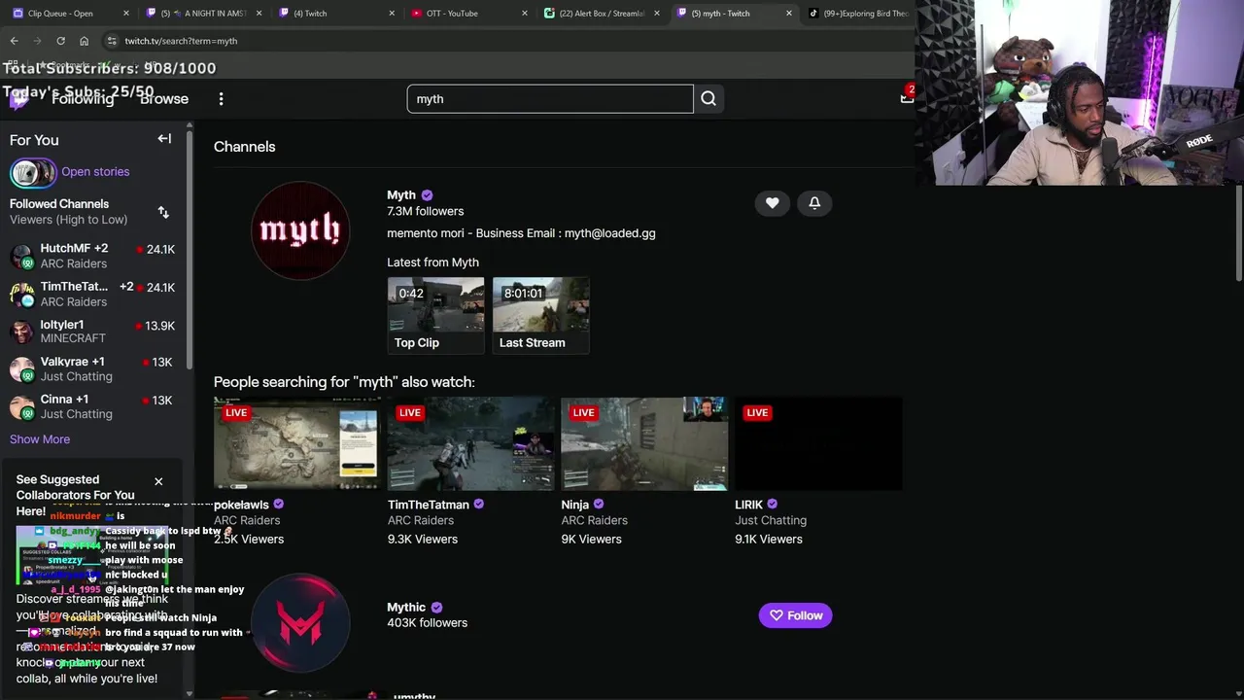Image resolution: width=1244 pixels, height=700 pixels.
Task: Click the Twitch logo home icon
Action: pyautogui.click(x=18, y=99)
